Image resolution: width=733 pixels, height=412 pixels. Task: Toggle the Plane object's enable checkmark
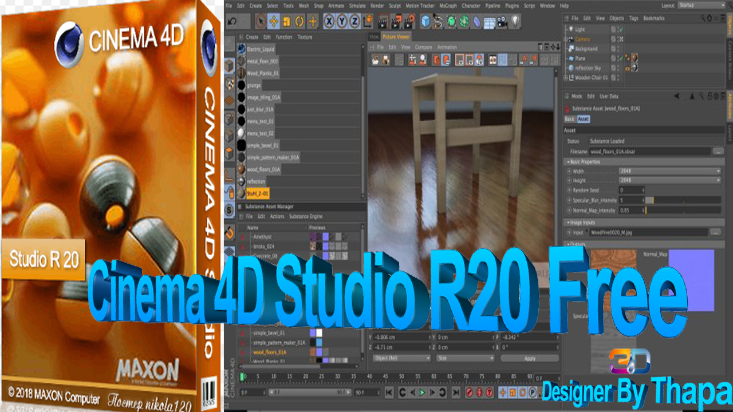click(x=621, y=58)
